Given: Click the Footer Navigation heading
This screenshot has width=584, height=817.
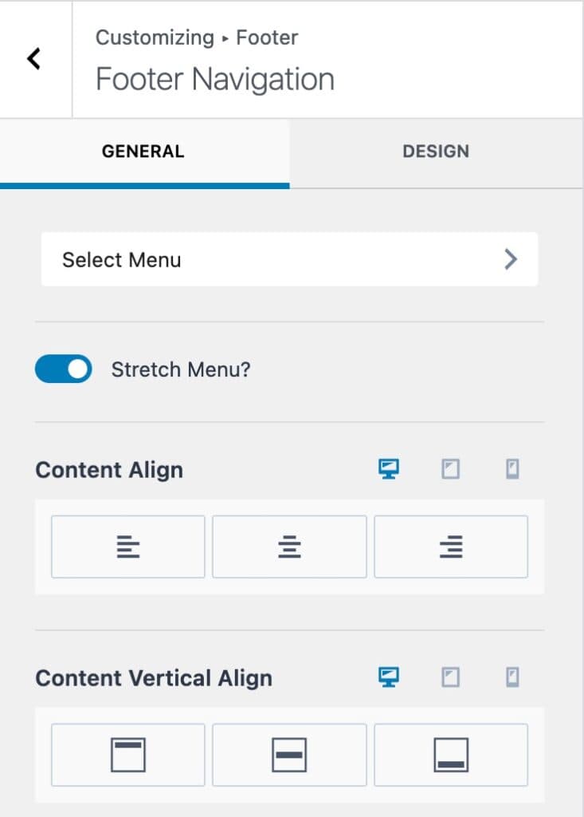Looking at the screenshot, I should [x=214, y=78].
